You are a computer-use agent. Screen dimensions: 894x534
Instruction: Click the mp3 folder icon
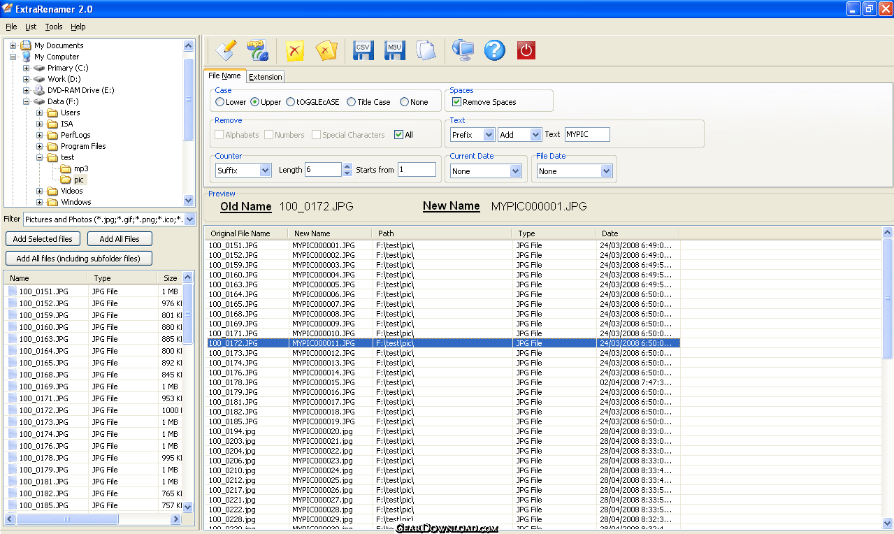point(66,168)
